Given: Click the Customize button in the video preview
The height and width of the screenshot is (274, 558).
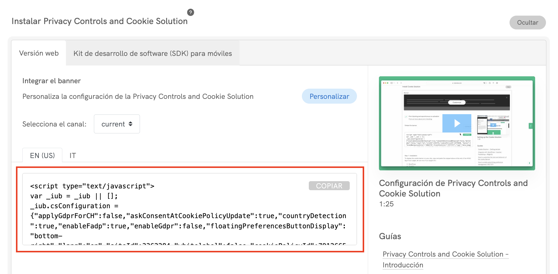Looking at the screenshot, I should click(457, 102).
